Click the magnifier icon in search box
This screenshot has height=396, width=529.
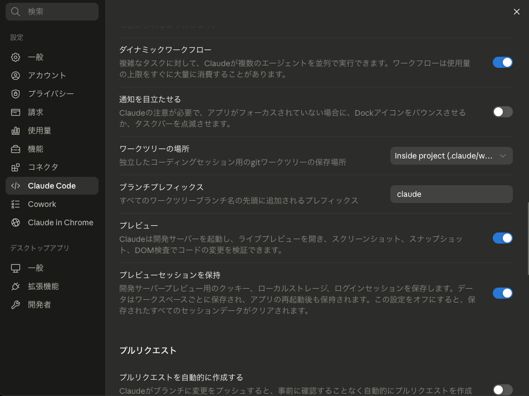16,12
